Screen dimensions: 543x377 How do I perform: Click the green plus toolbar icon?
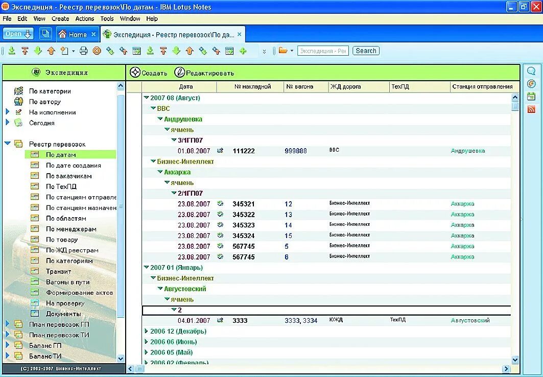point(243,51)
